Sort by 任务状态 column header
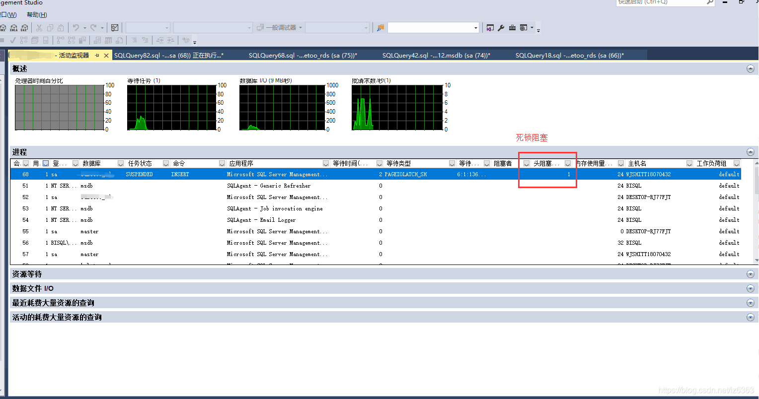Viewport: 759px width, 399px height. [x=140, y=163]
